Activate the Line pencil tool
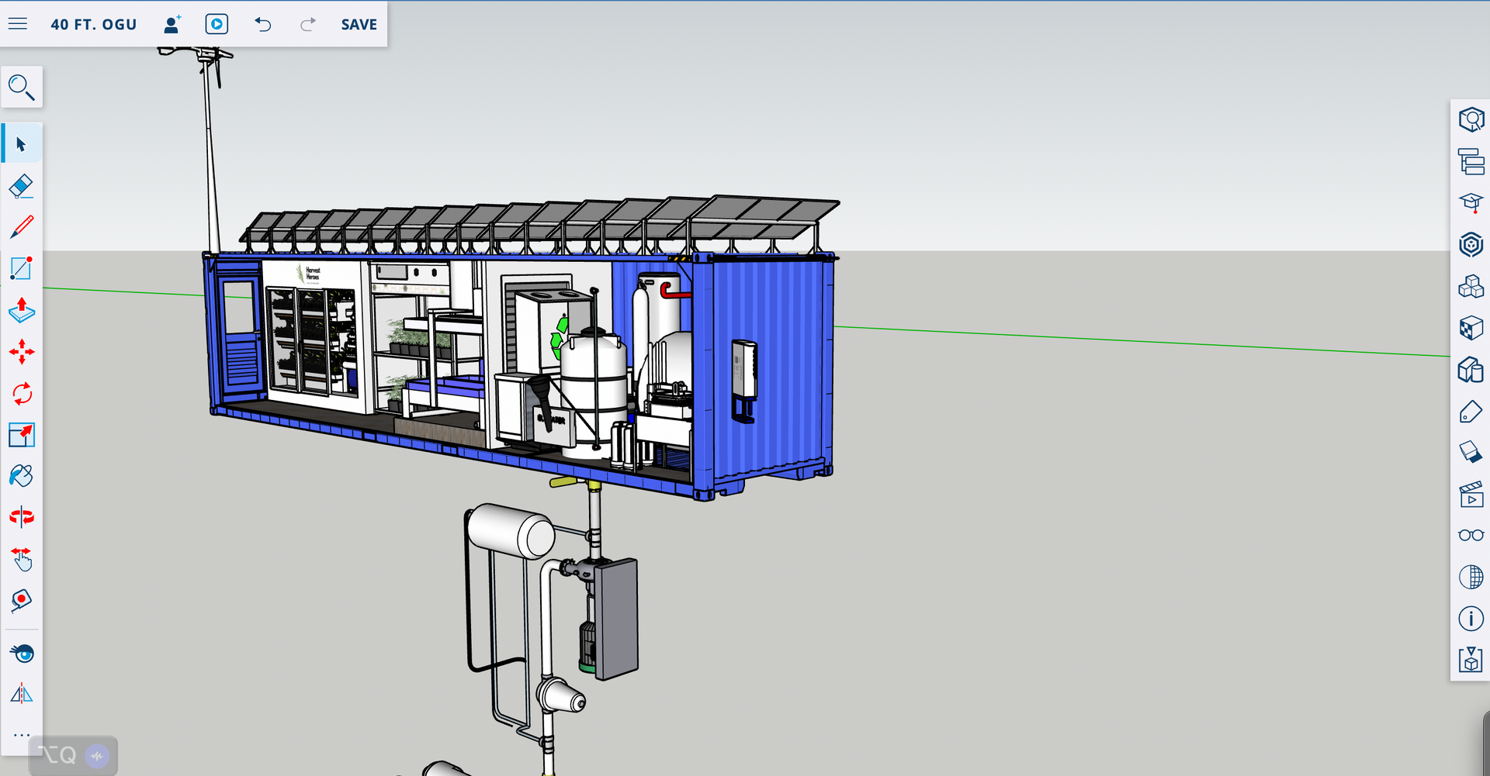The image size is (1490, 776). pos(22,227)
